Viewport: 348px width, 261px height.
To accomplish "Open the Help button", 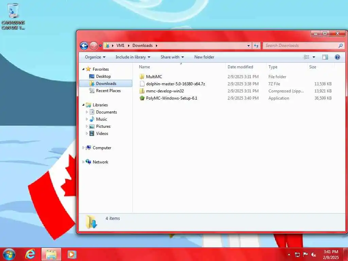I will (337, 57).
